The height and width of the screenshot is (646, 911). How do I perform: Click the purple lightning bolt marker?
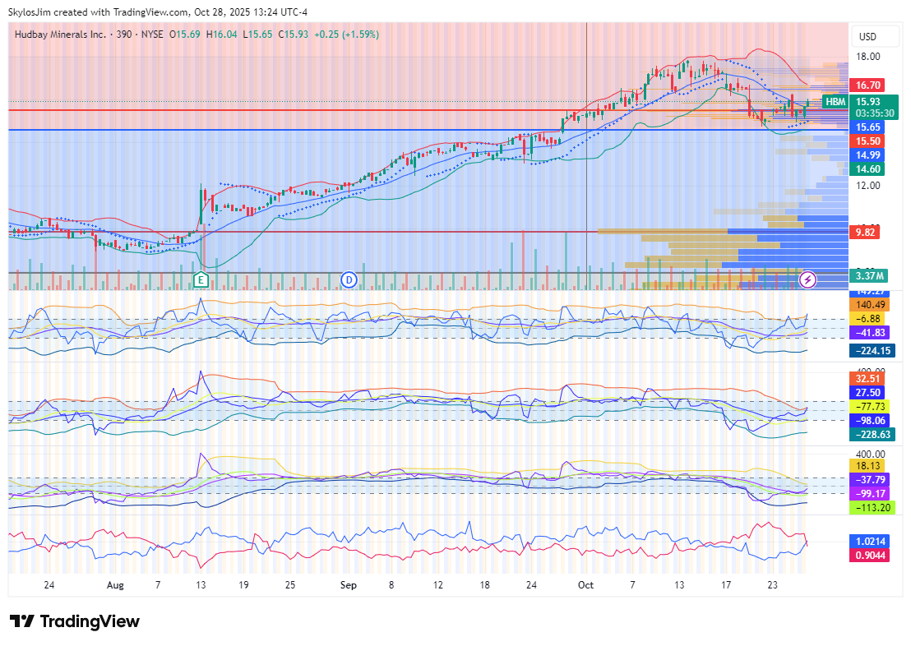(807, 280)
